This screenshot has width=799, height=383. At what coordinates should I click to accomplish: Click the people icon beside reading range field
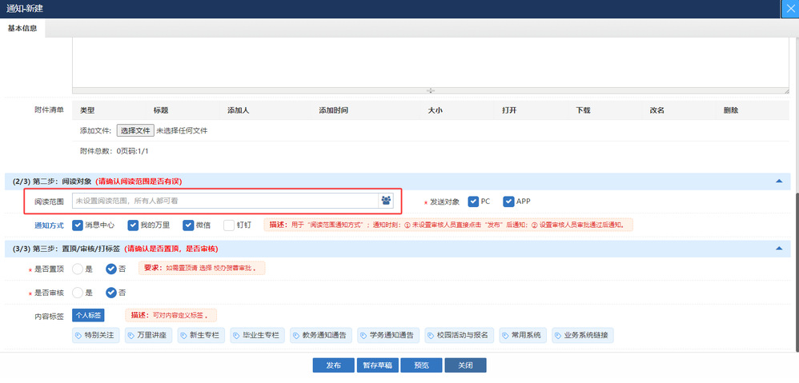point(386,201)
